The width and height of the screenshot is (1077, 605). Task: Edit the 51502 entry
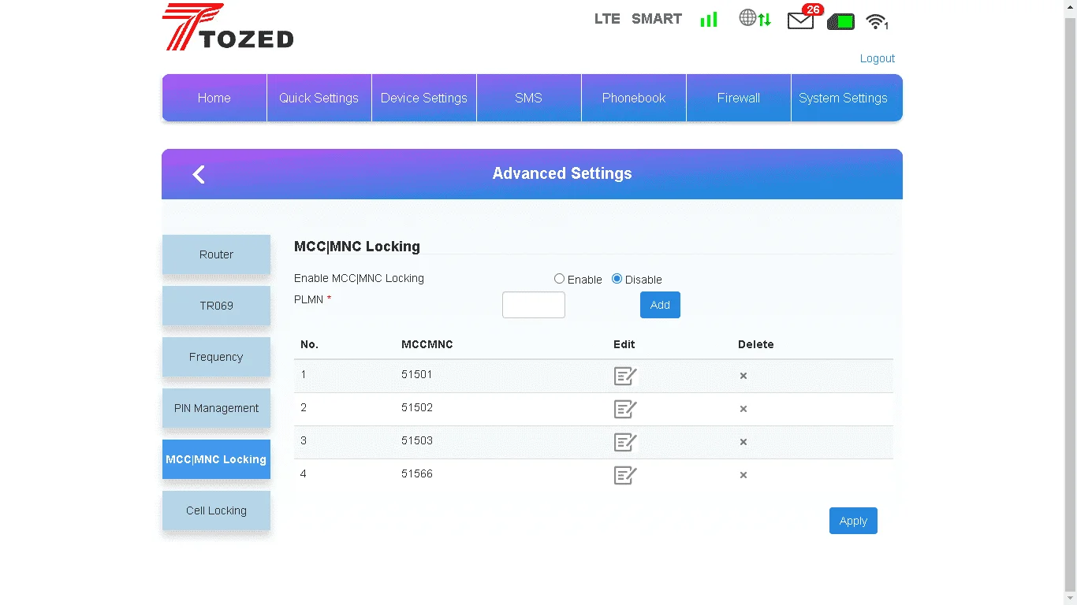(625, 410)
